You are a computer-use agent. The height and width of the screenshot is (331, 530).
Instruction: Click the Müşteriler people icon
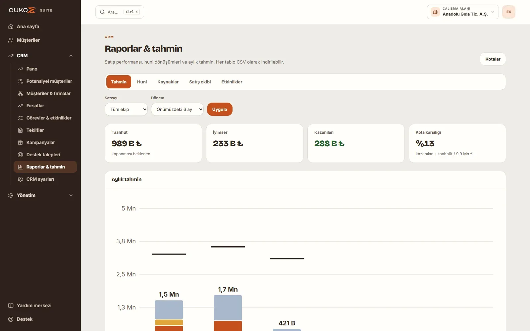tap(11, 40)
